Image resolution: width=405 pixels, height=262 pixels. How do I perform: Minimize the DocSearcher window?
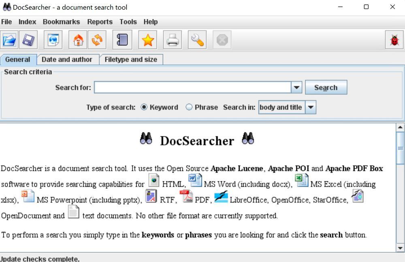[341, 7]
